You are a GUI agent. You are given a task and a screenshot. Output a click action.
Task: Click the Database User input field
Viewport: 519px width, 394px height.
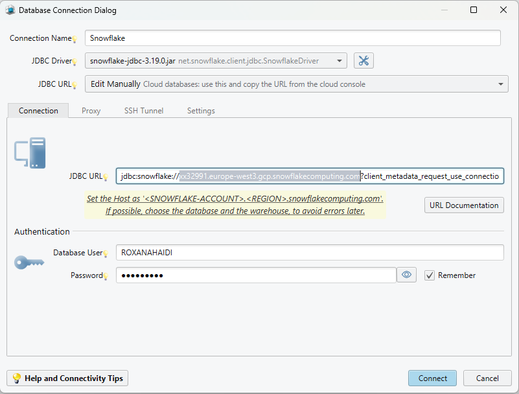pyautogui.click(x=309, y=253)
